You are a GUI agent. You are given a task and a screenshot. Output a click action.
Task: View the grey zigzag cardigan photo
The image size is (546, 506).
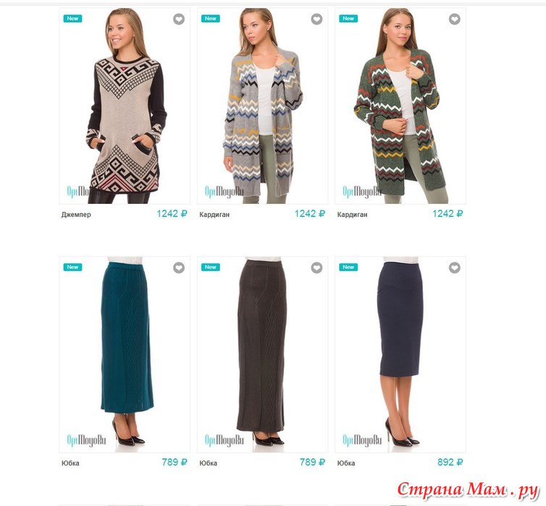tap(262, 106)
